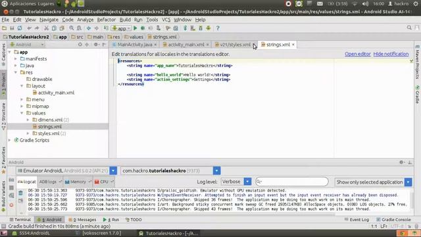Click the Paste toolbar icon
The width and height of the screenshot is (421, 237).
(62, 28)
